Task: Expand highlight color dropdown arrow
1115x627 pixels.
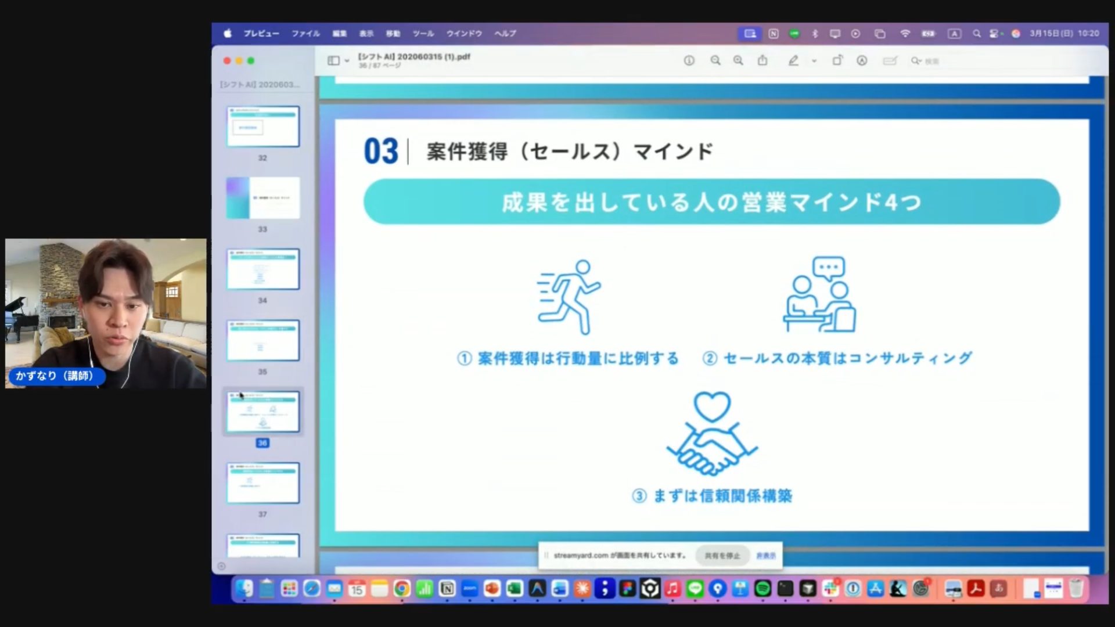Action: click(x=814, y=60)
